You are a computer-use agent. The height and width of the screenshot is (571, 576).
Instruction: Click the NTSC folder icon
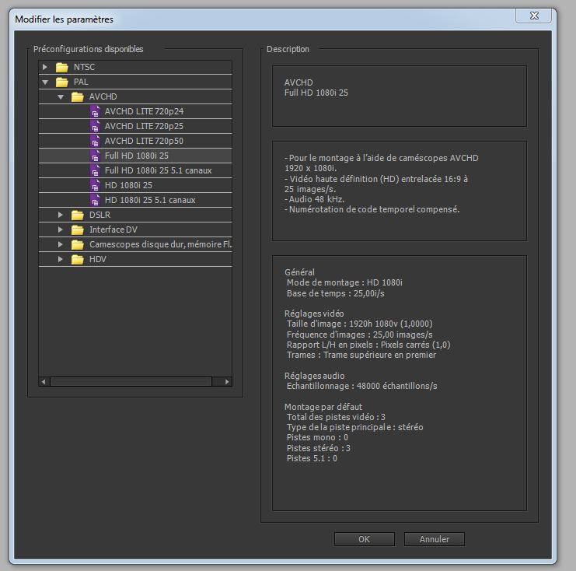click(62, 67)
